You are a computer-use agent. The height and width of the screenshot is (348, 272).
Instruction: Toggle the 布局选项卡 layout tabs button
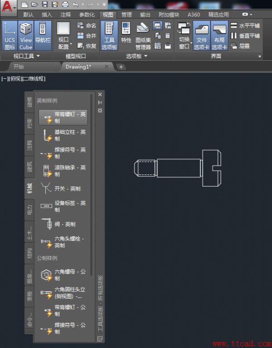click(219, 35)
